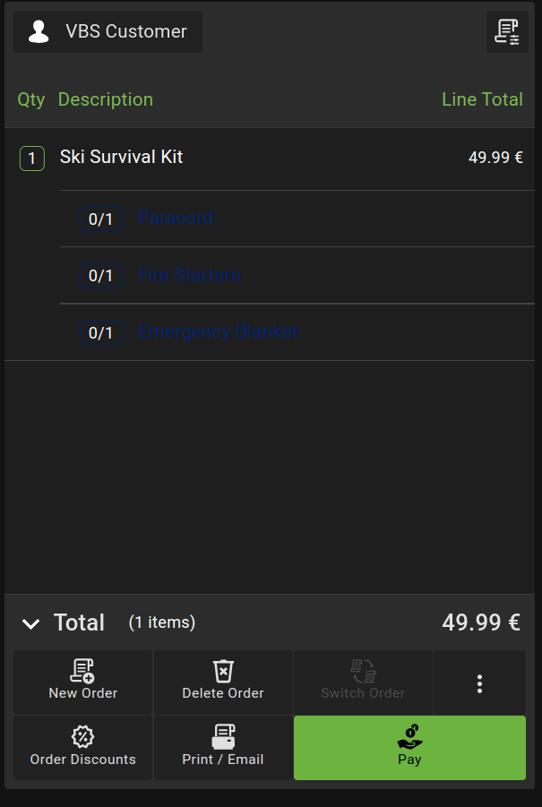Click the Switch Order icon
The image size is (542, 807).
[363, 671]
